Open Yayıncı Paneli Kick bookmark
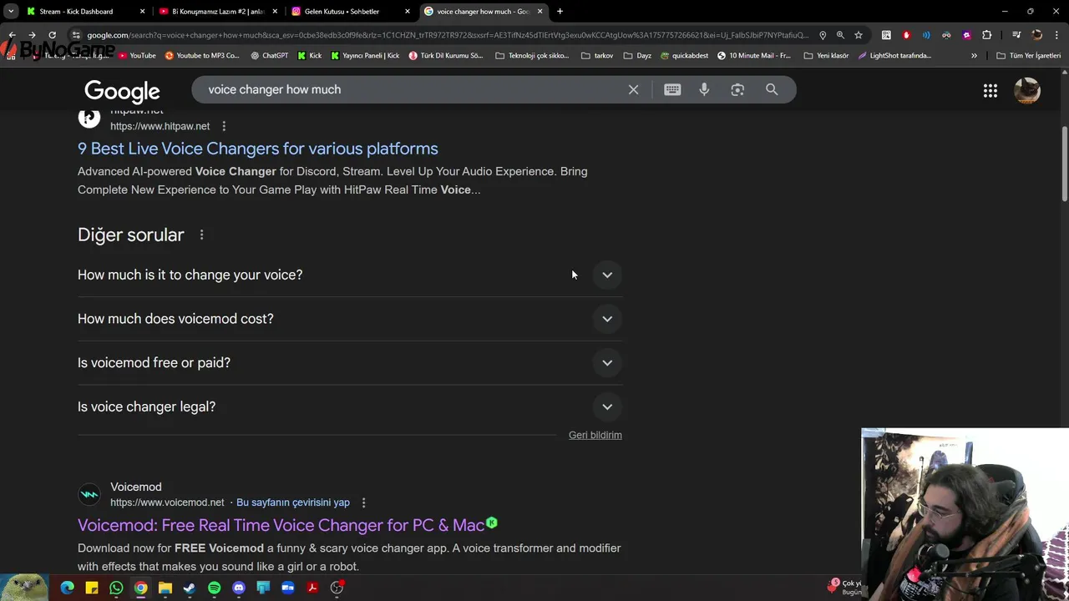This screenshot has width=1069, height=601. 365,56
